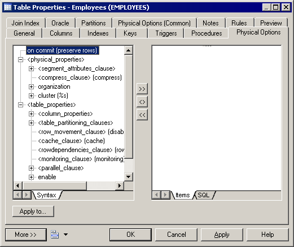The width and height of the screenshot is (294, 247).
Task: Switch to the Columns tab
Action: [61, 33]
